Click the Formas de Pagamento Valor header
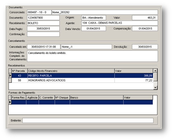Image resolution: width=173 pixels, height=140 pixels. point(138,98)
